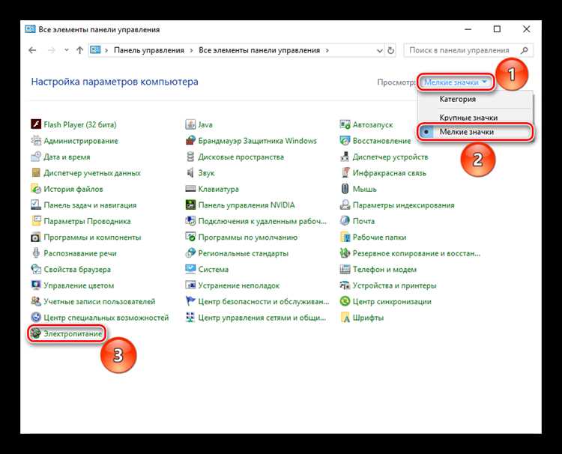Open the Параметры индексирования link
The image size is (562, 454).
[x=403, y=205]
